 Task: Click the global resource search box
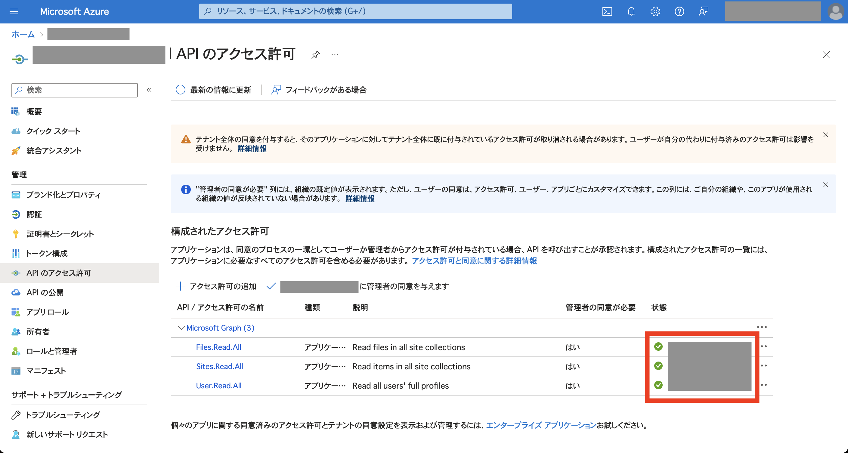355,11
